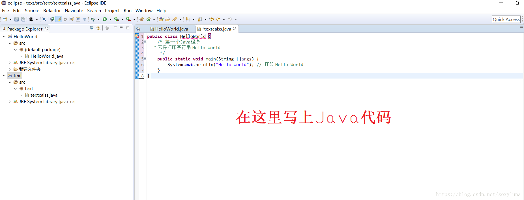Image resolution: width=524 pixels, height=200 pixels.
Task: Open the Navigate menu
Action: point(74,10)
